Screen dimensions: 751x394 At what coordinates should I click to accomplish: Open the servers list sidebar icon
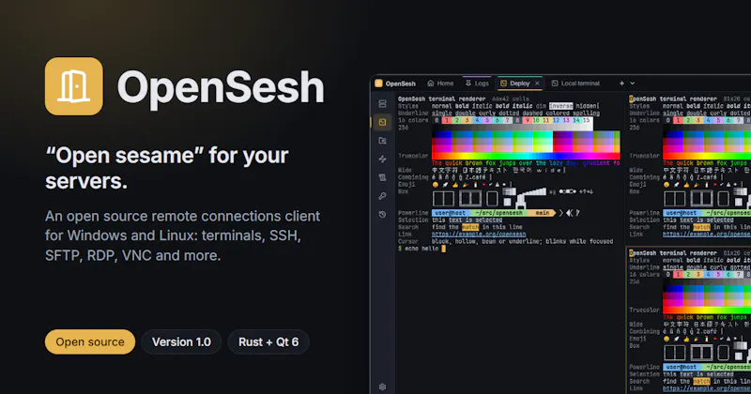(382, 103)
